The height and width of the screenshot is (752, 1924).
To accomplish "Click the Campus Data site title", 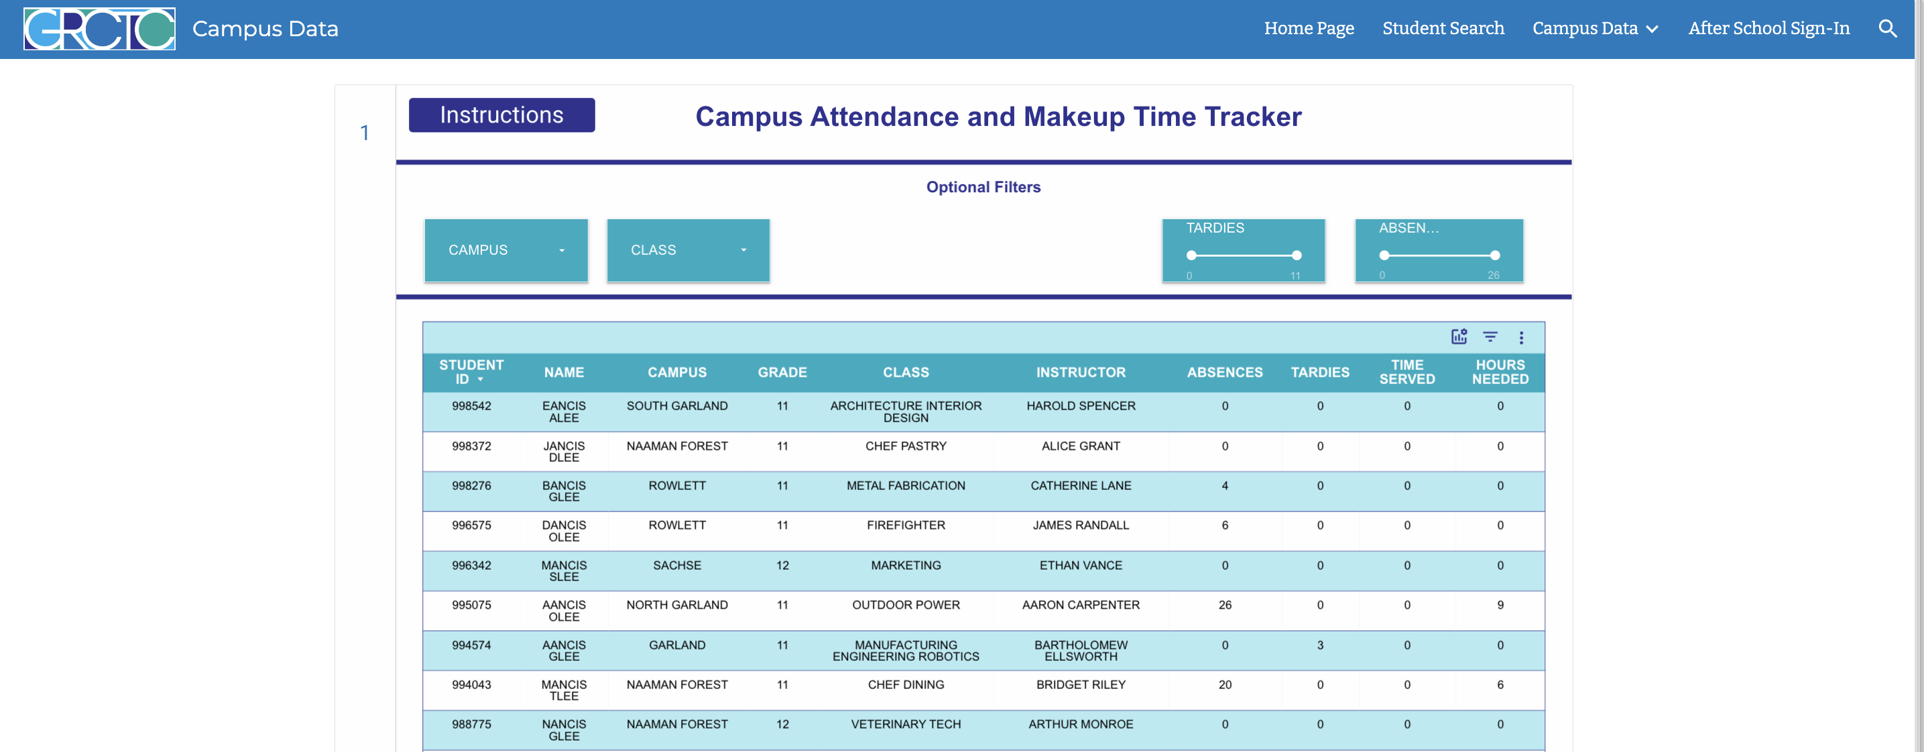I will (x=265, y=29).
